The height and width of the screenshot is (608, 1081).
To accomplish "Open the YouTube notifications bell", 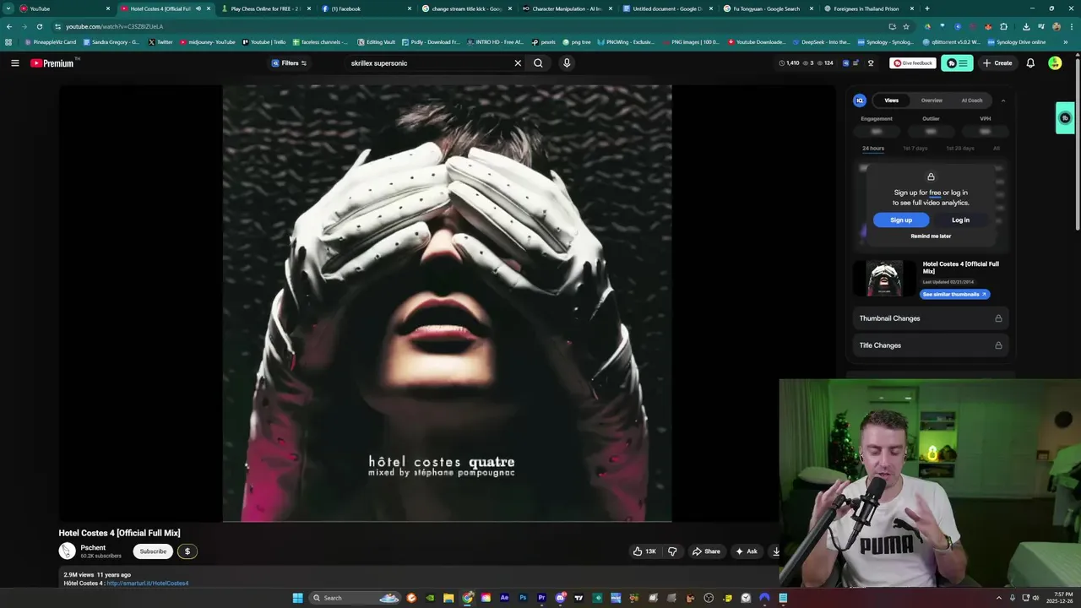I will click(x=1030, y=63).
